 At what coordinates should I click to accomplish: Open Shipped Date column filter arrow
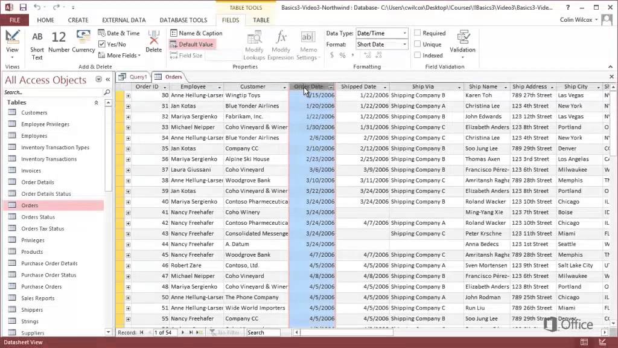tap(385, 87)
